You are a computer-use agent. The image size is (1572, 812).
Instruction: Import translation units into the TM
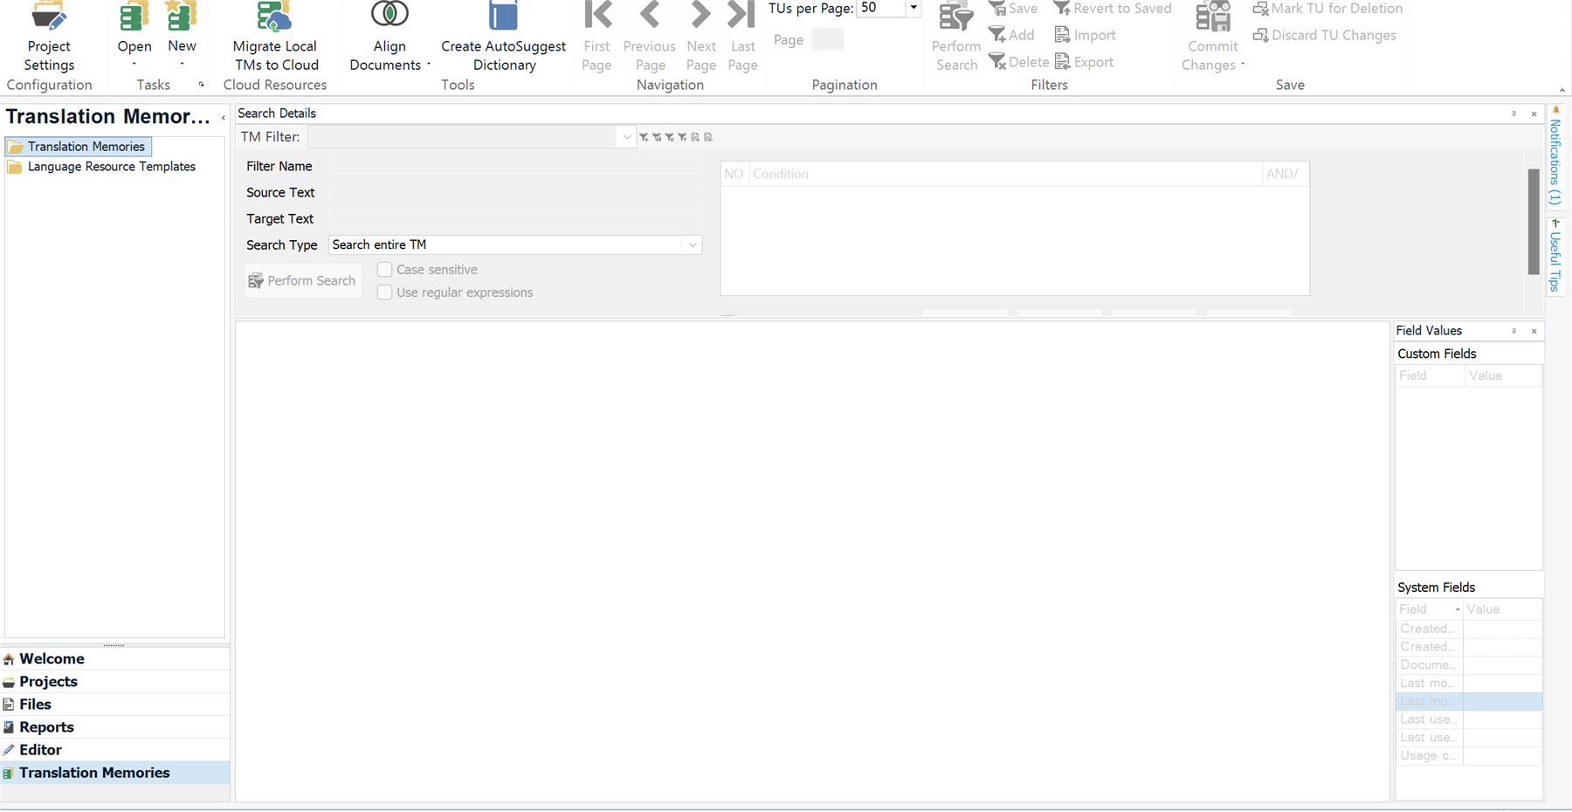point(1085,35)
